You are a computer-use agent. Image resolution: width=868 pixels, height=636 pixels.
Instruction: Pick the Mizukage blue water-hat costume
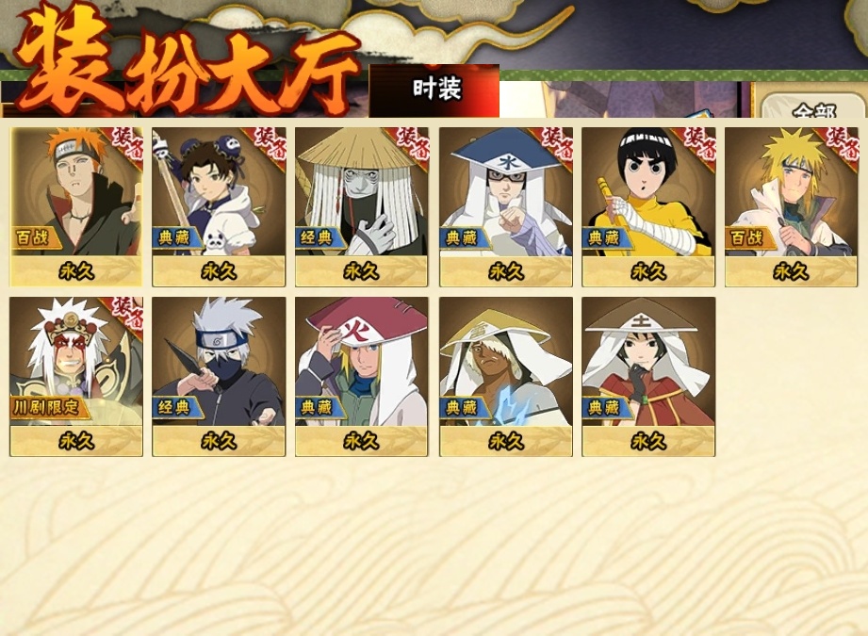point(506,207)
